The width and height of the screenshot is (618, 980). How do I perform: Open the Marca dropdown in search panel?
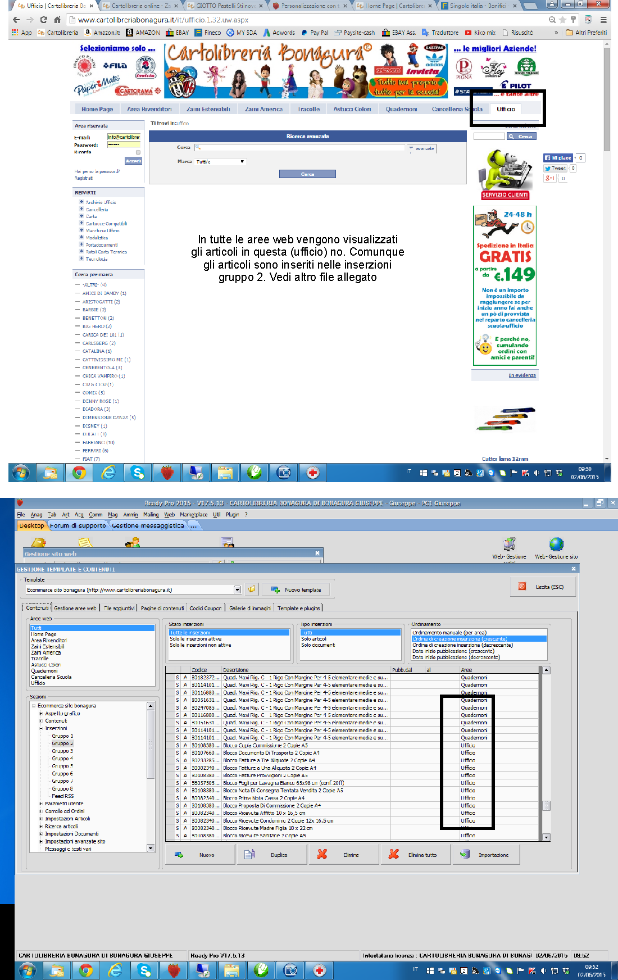point(221,162)
